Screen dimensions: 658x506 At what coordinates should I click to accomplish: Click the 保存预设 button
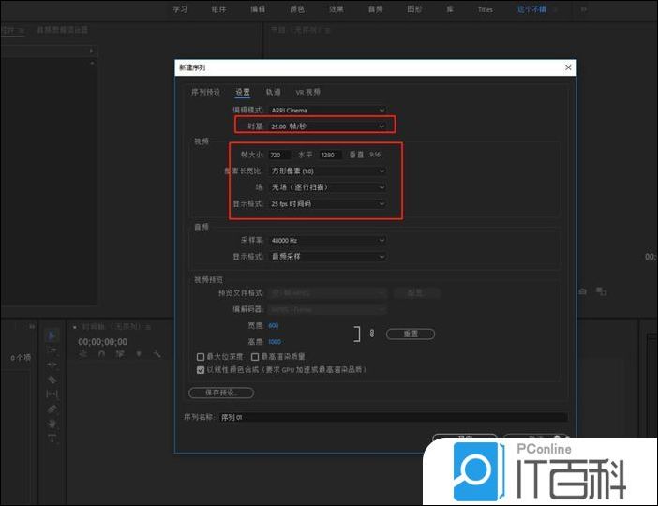[221, 393]
